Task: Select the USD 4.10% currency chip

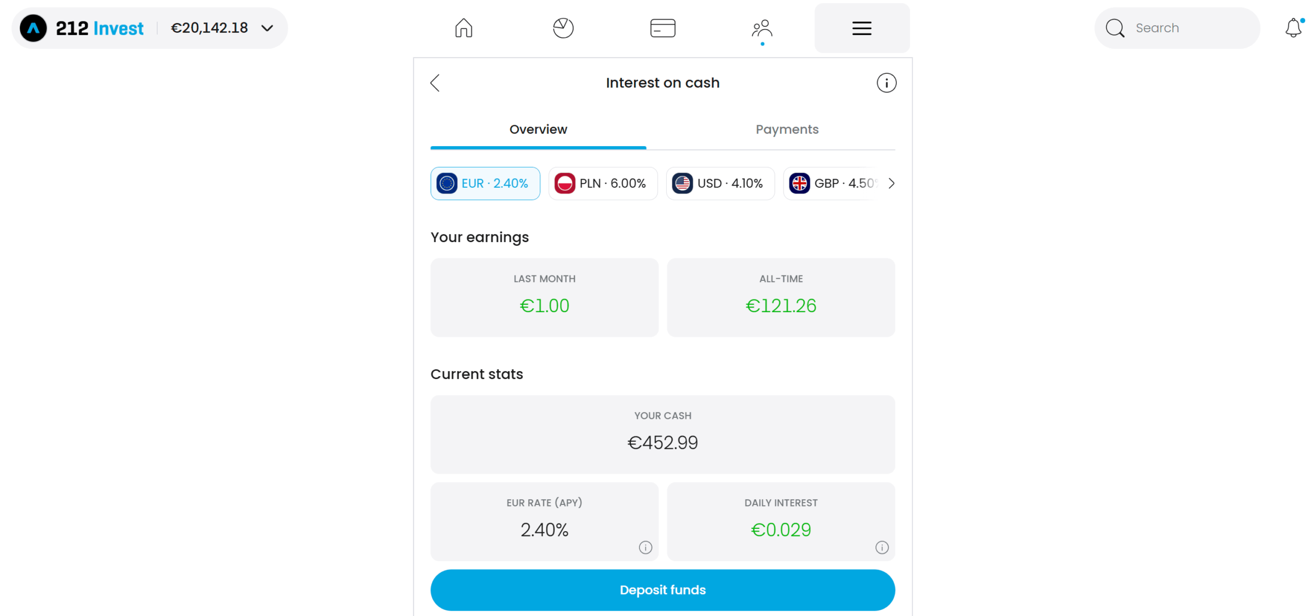Action: click(720, 183)
